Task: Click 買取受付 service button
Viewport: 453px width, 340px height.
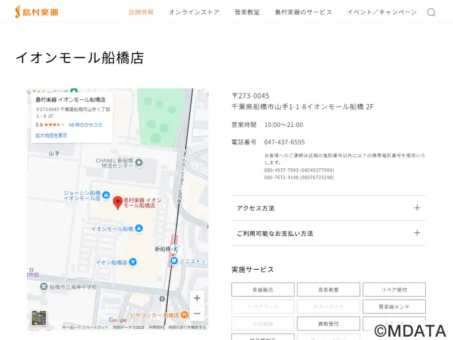Action: click(328, 324)
